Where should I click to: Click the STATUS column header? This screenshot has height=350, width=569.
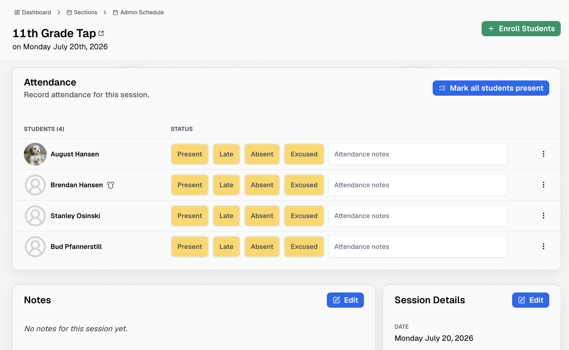coord(182,129)
